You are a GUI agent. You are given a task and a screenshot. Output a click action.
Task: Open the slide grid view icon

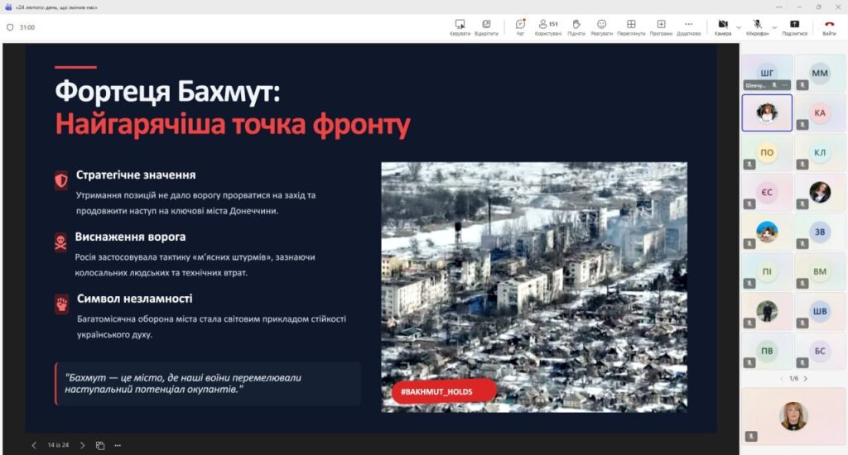point(100,445)
